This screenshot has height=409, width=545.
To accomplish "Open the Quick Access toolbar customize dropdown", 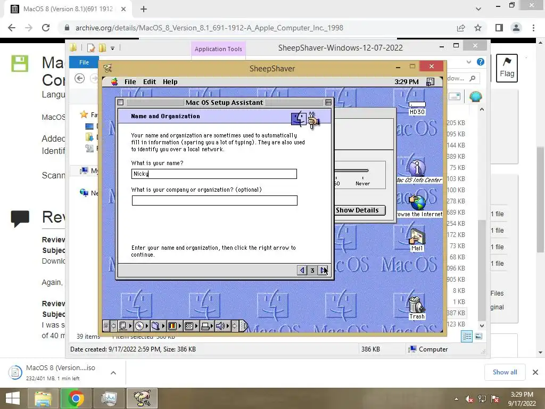I will coord(113,48).
